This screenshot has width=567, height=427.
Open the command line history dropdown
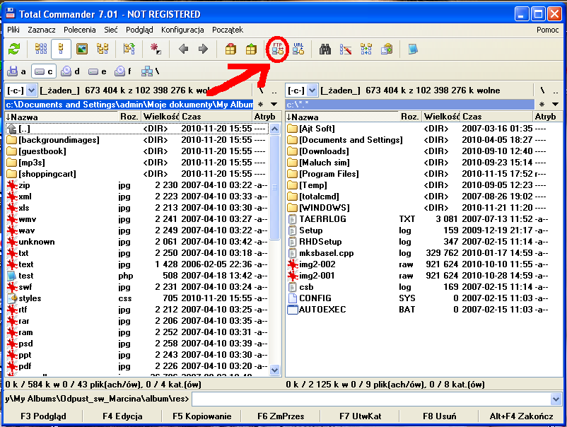coord(556,399)
